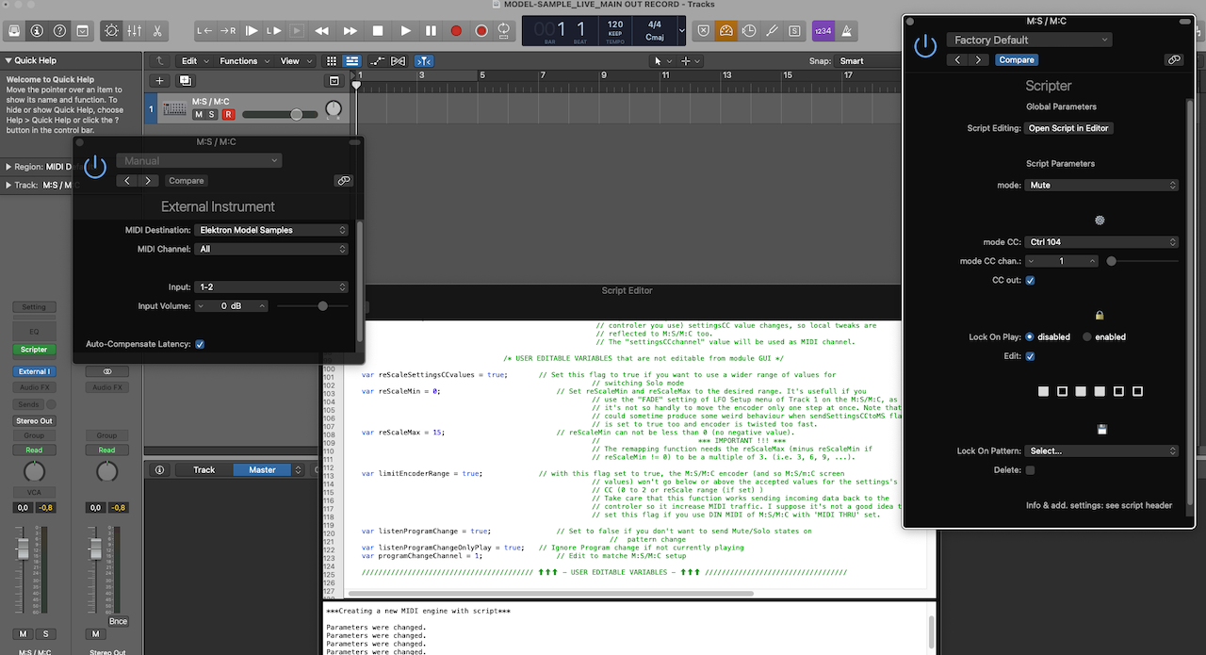Enable the record-arm R button on the MIDI track

pos(228,113)
